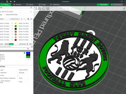The image size is (126, 94).
Task: Open printer section settings gear icon
Action: (x=31, y=8)
